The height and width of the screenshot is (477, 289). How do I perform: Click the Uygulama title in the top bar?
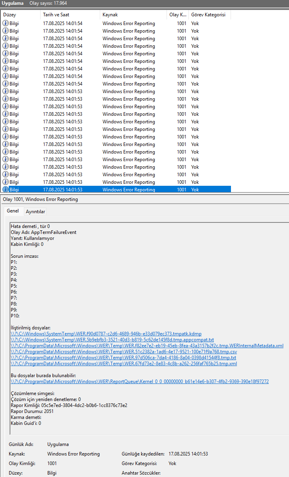[x=12, y=3]
